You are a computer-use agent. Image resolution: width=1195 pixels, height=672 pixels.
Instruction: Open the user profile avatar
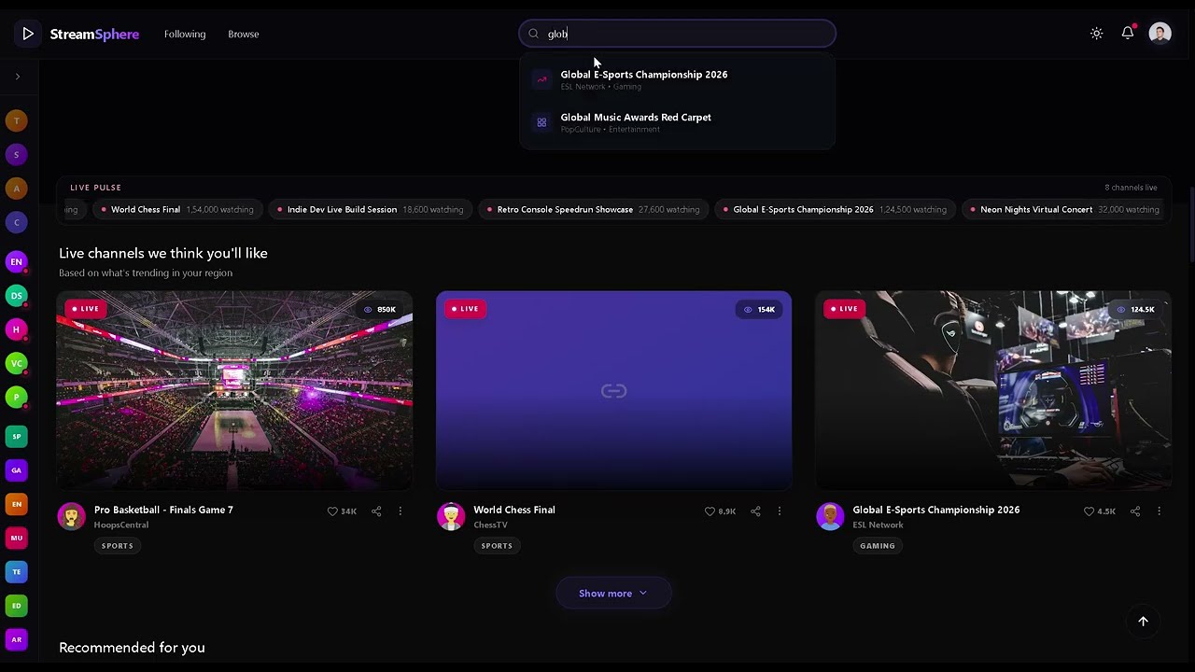(1160, 34)
